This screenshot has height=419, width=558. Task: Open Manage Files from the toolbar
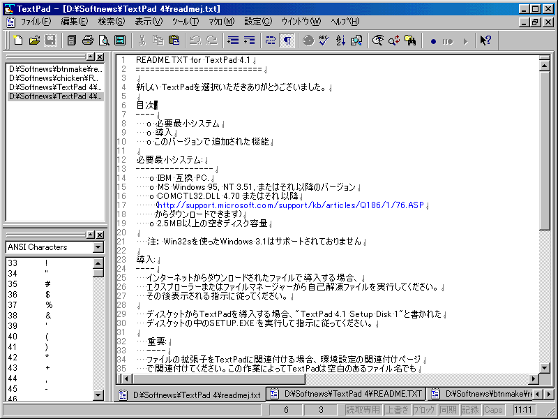pos(72,41)
